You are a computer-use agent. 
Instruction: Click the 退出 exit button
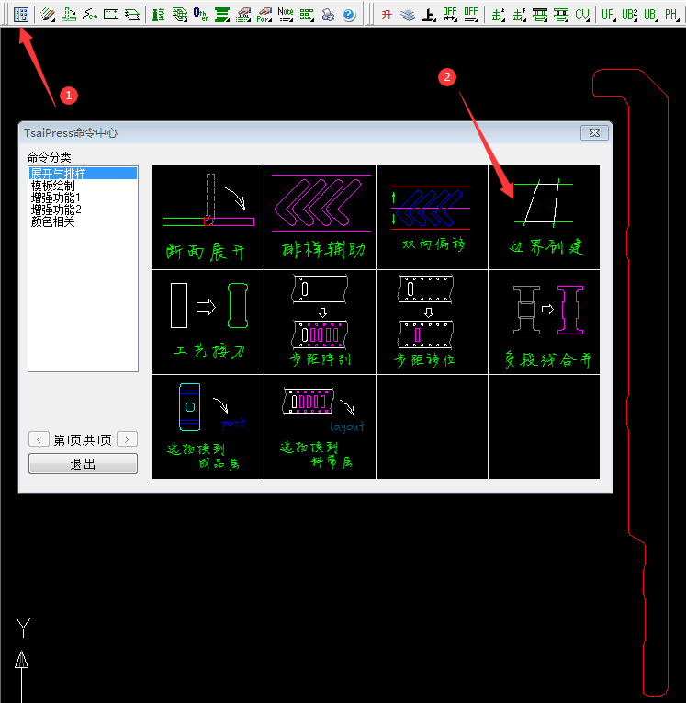click(83, 463)
